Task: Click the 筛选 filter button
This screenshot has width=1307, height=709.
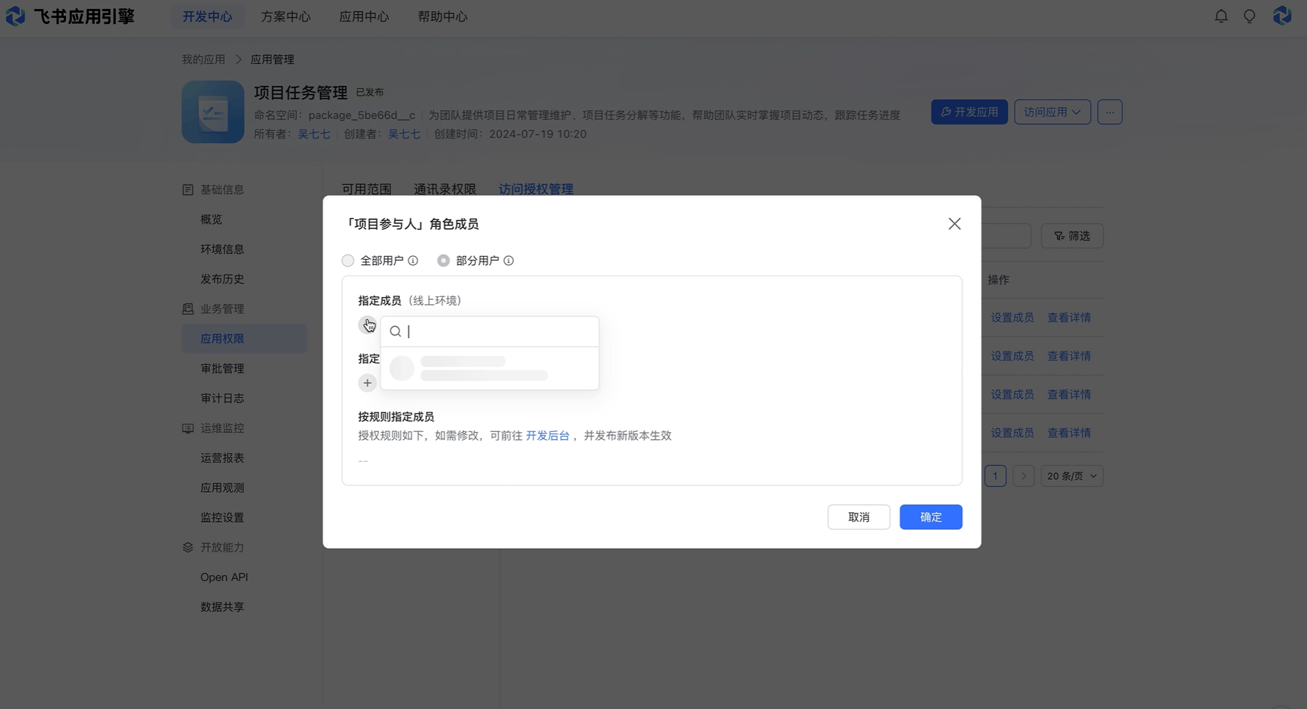Action: pos(1072,236)
